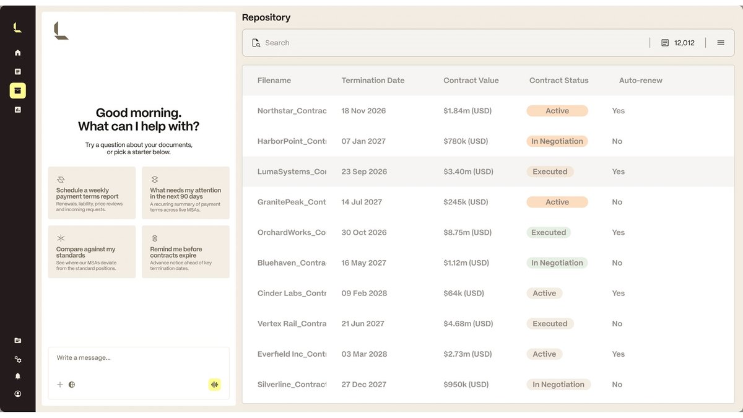The width and height of the screenshot is (743, 418).
Task: Open Notifications bell icon
Action: pos(17,376)
